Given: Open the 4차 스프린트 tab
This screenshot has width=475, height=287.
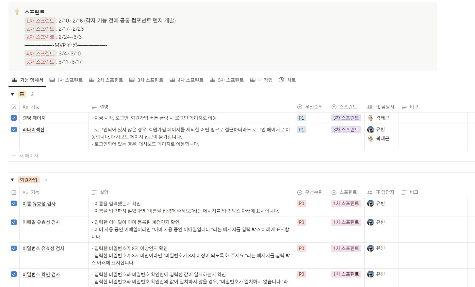Looking at the screenshot, I should (187, 80).
